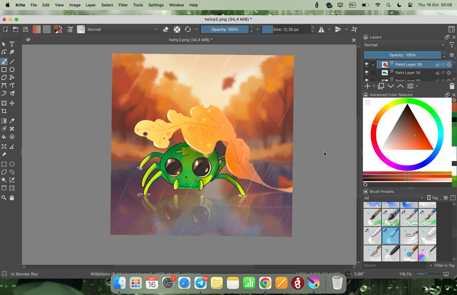Float the Layers docker panel

447,37
